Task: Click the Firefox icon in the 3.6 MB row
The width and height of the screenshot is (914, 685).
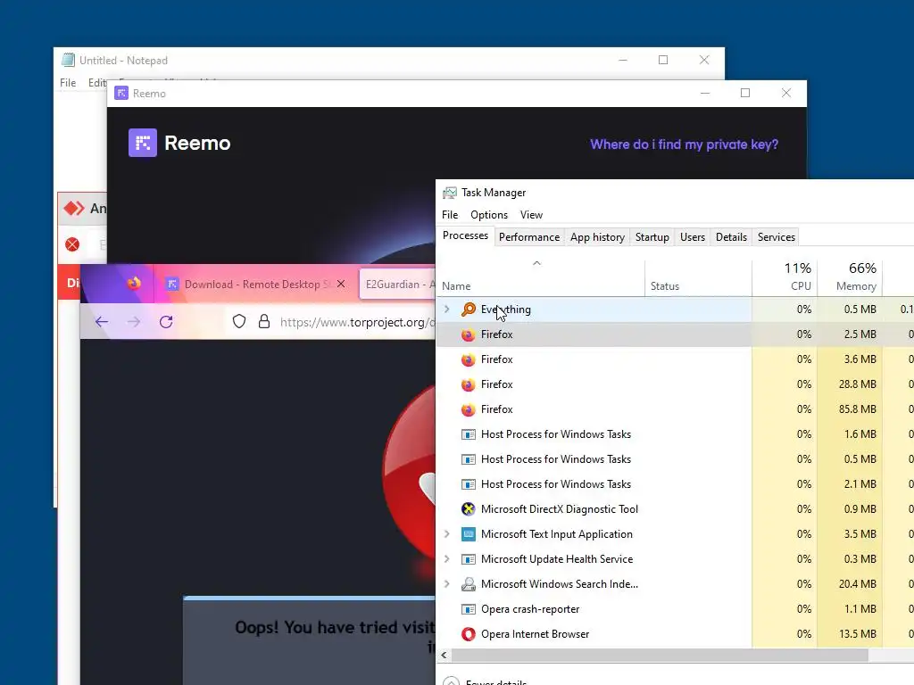Action: pos(468,359)
